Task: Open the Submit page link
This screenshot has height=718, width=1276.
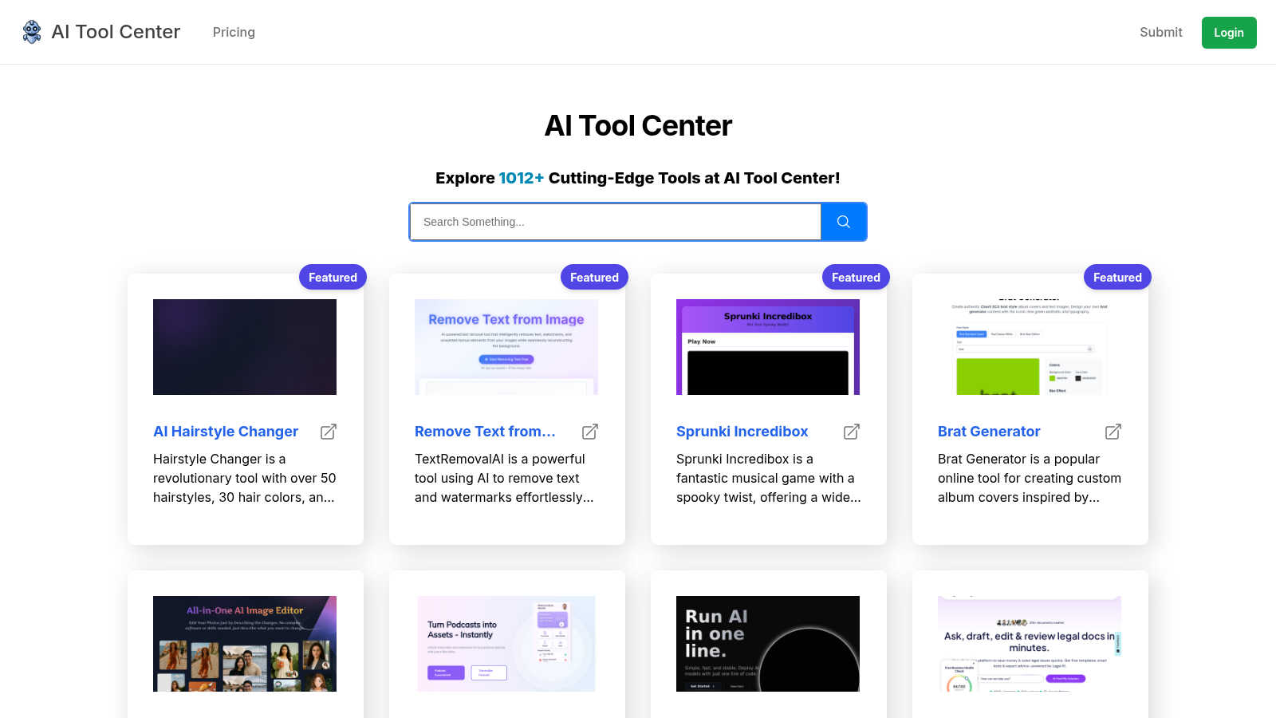Action: point(1160,32)
